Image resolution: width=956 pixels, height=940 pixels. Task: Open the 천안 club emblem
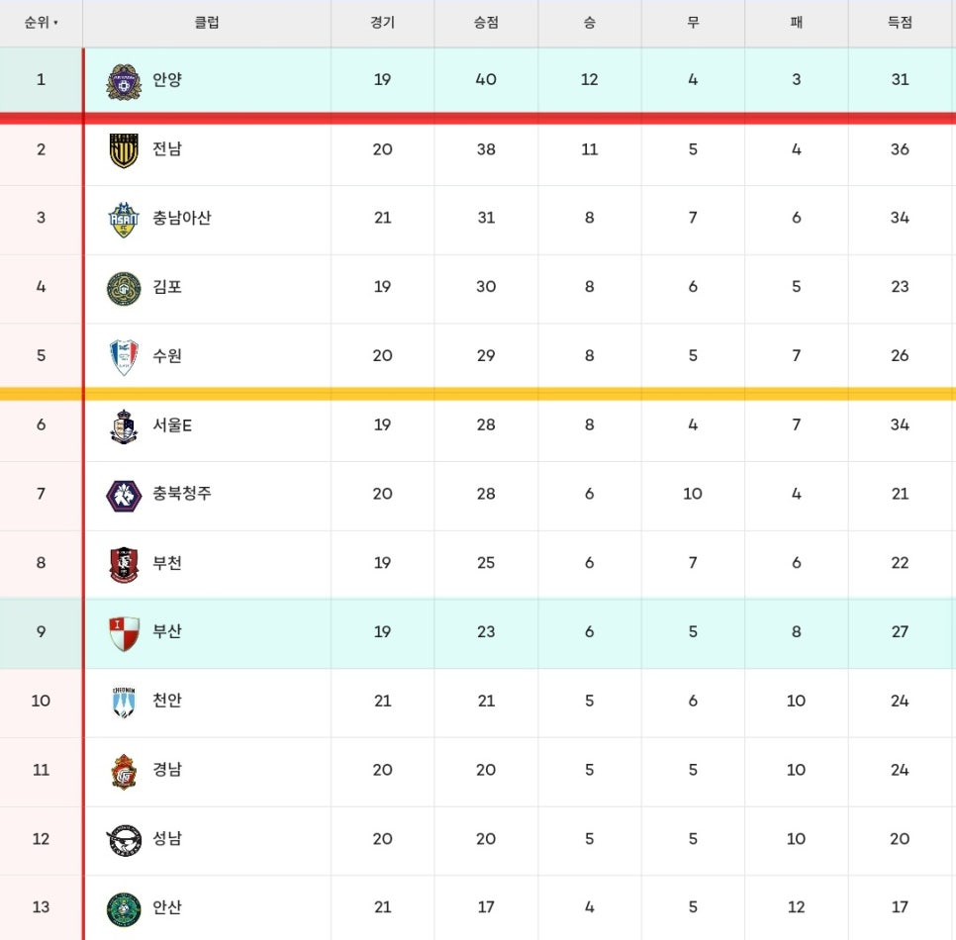pyautogui.click(x=124, y=703)
